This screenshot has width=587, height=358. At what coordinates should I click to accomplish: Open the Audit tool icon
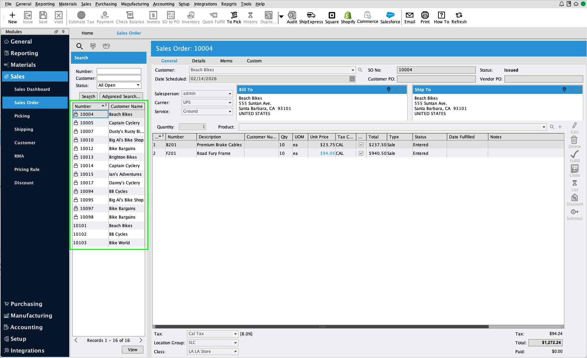coord(292,17)
